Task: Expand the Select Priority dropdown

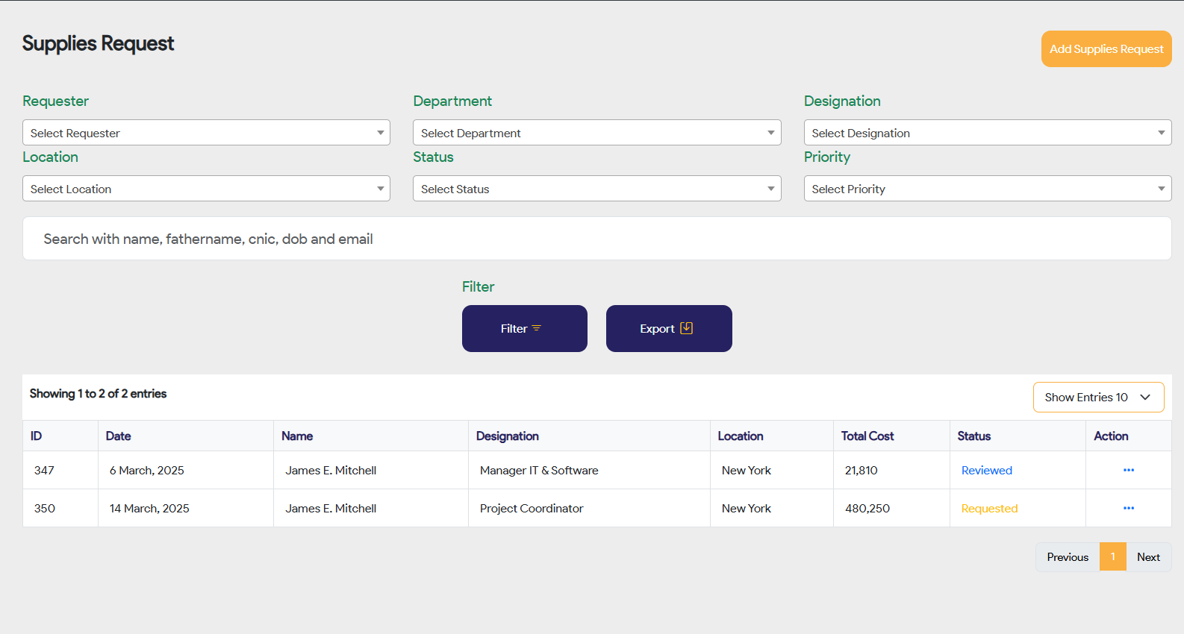Action: 987,189
